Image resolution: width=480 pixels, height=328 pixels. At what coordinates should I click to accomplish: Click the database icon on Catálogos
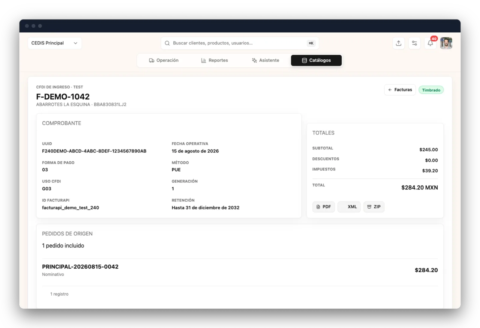304,60
